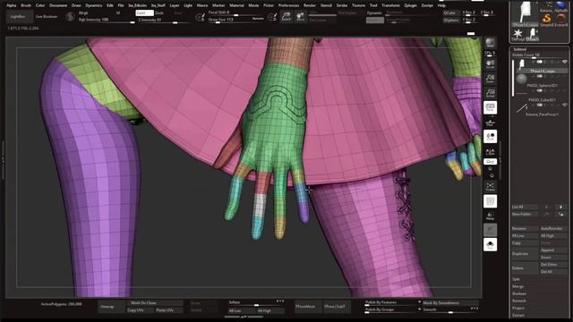The width and height of the screenshot is (573, 322).
Task: Open the Alpha menu
Action: click(12, 5)
